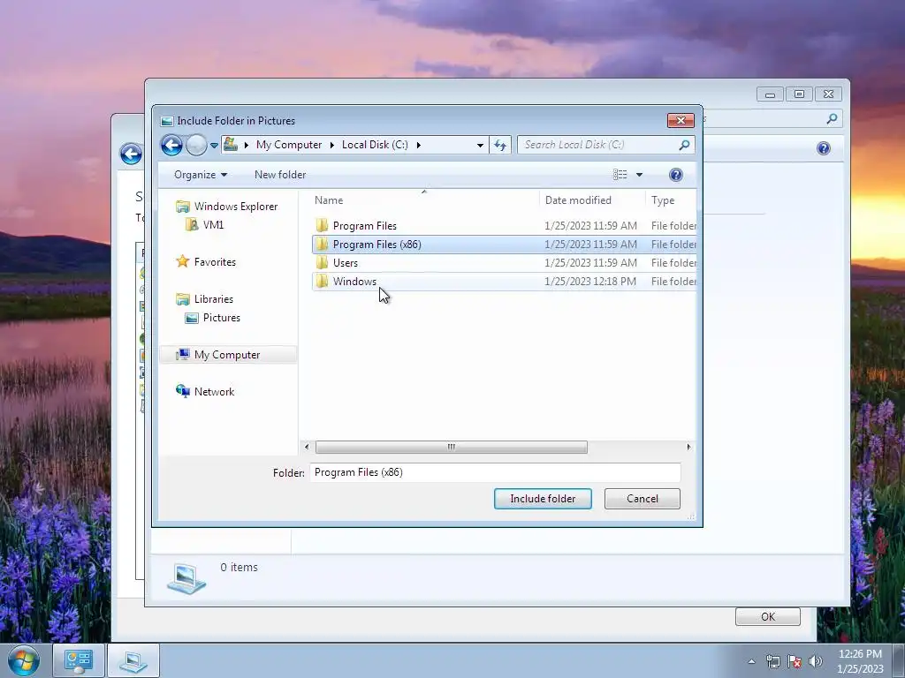Image resolution: width=905 pixels, height=678 pixels.
Task: Click the Folder name text field
Action: click(x=495, y=472)
